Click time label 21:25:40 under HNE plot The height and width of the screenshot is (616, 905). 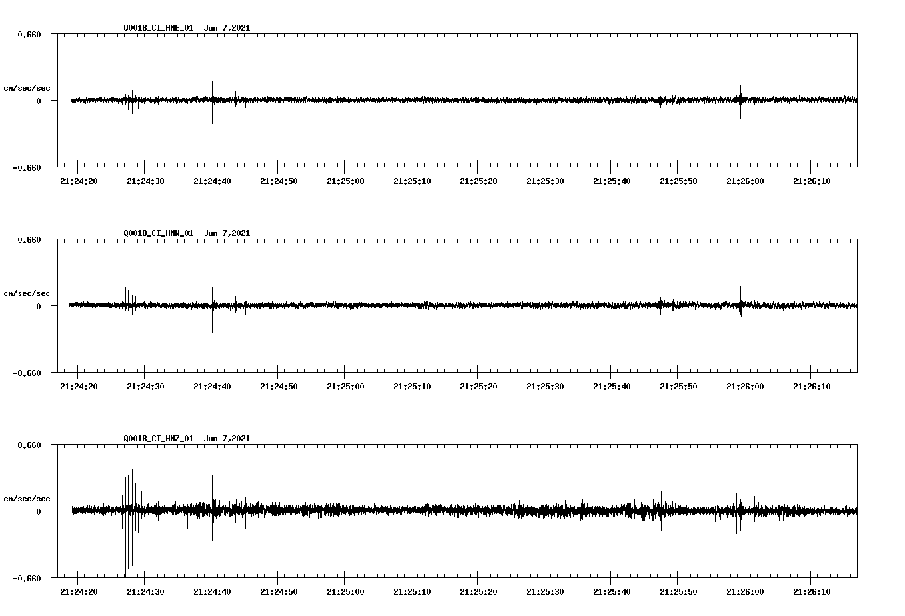coord(612,181)
